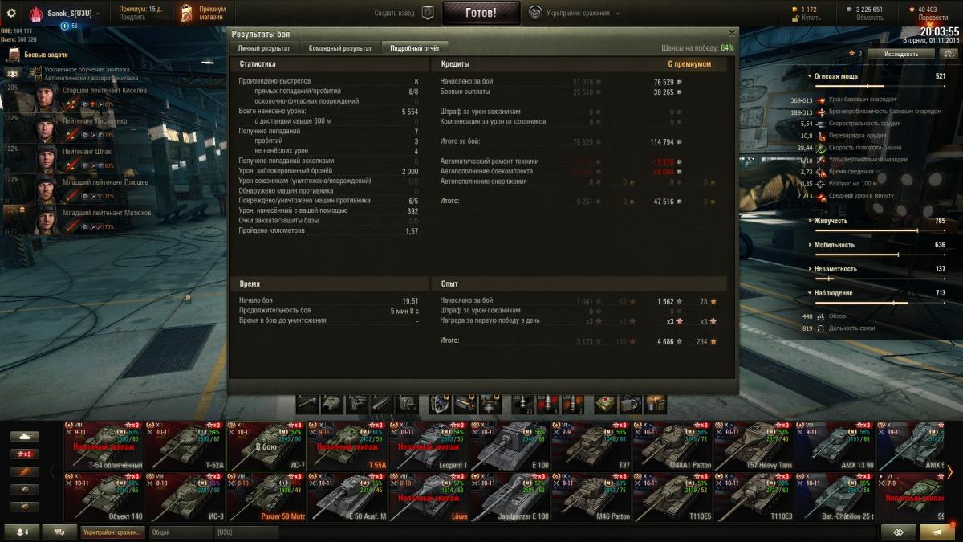Click Продлить to extend premium

click(x=132, y=17)
